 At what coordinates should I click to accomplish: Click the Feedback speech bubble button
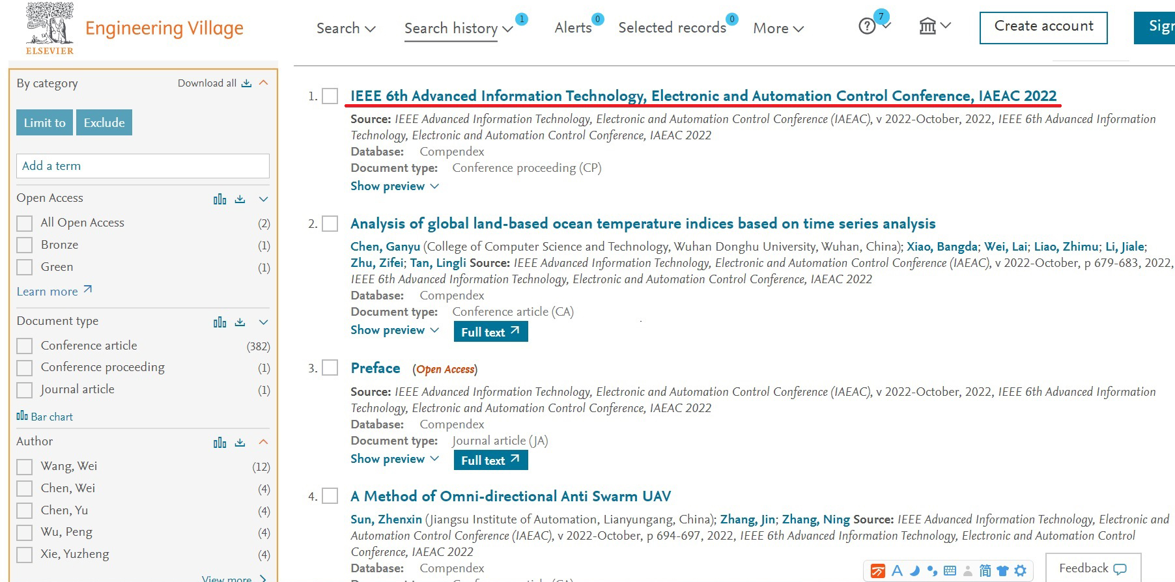(1093, 568)
